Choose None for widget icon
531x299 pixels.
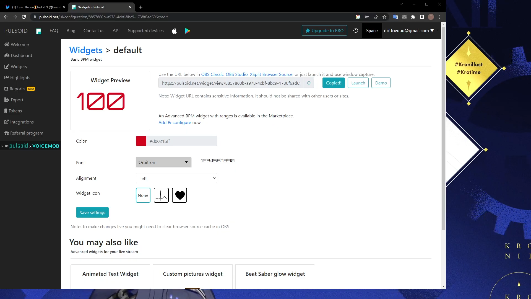pos(143,195)
